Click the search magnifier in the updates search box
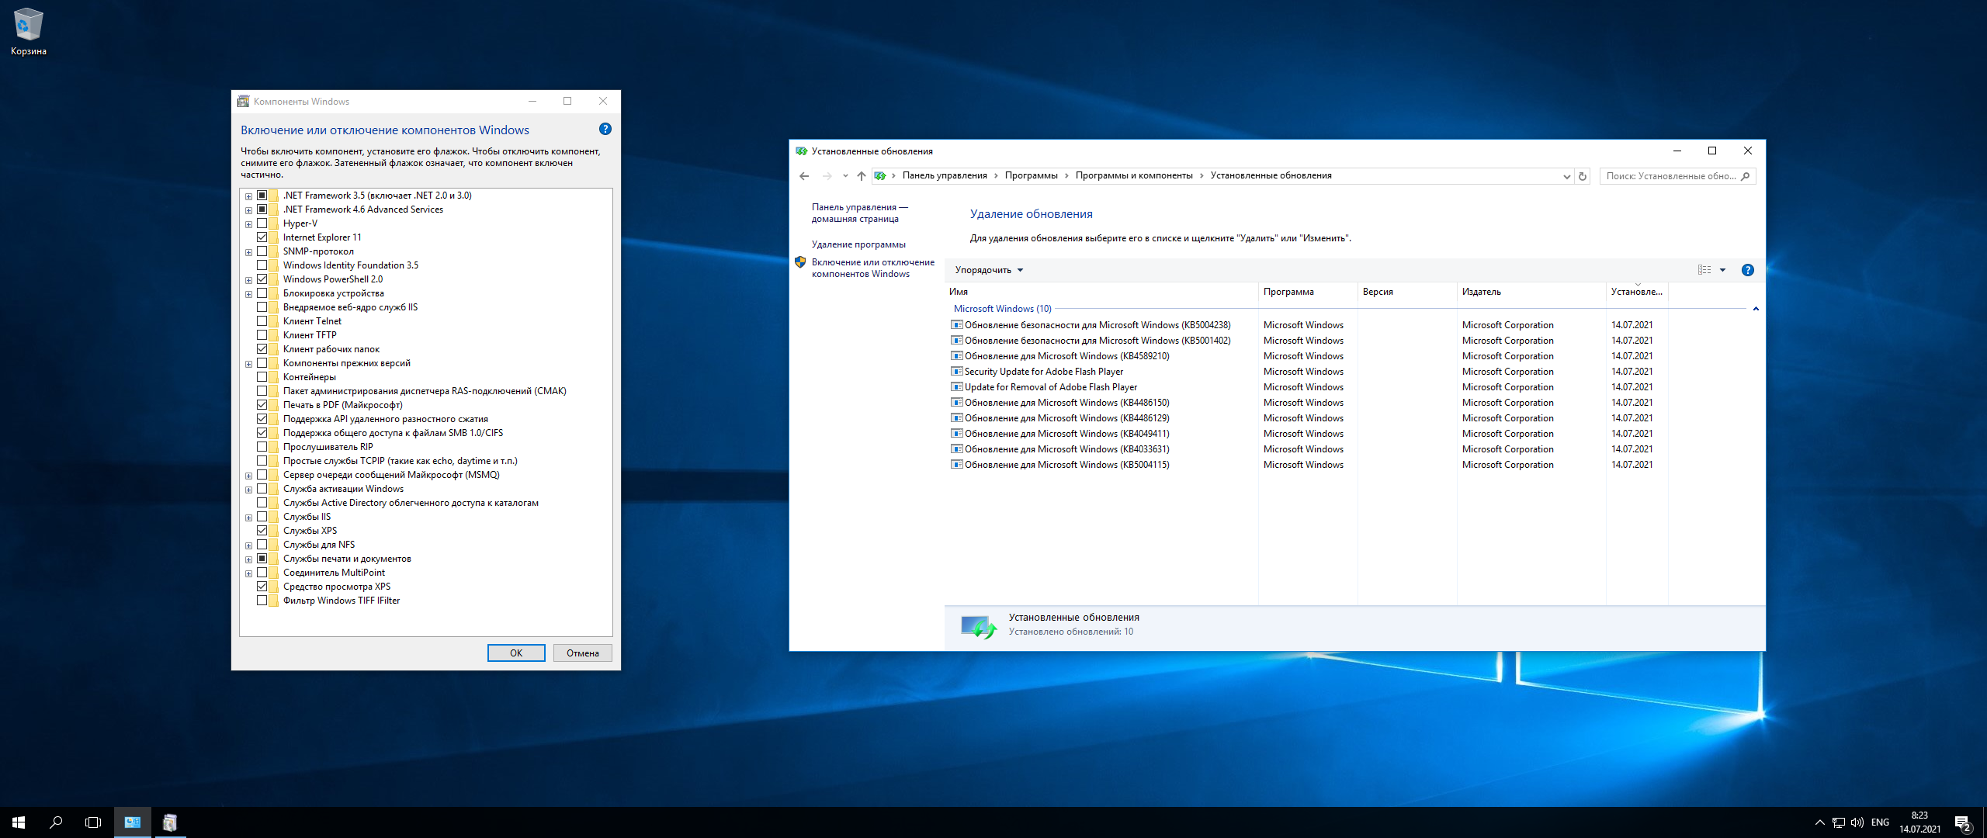 click(1745, 176)
